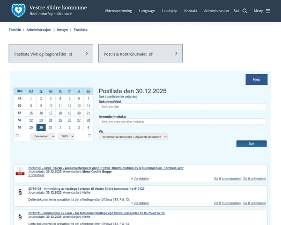281x225 pixels.
Task: Click the PDF icon for document 25/16106
Action: pos(20,171)
